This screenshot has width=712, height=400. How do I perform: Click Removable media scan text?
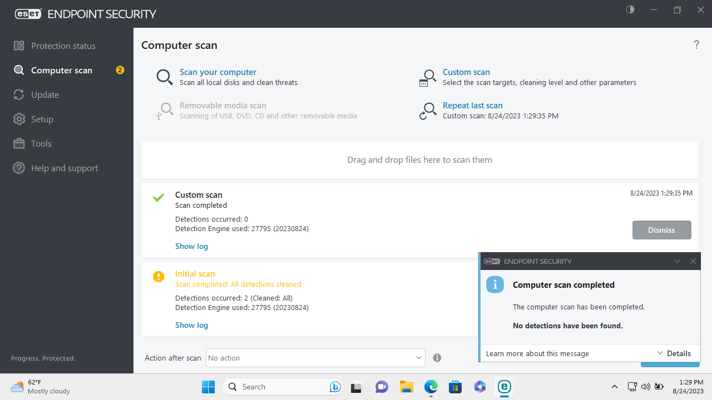coord(223,106)
